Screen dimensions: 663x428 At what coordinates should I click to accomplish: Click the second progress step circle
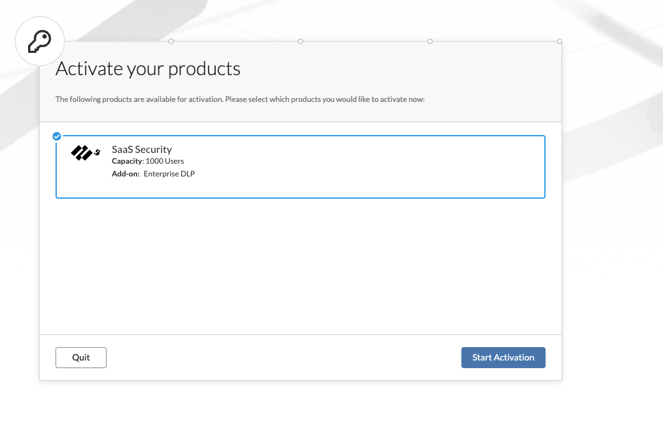click(x=301, y=41)
